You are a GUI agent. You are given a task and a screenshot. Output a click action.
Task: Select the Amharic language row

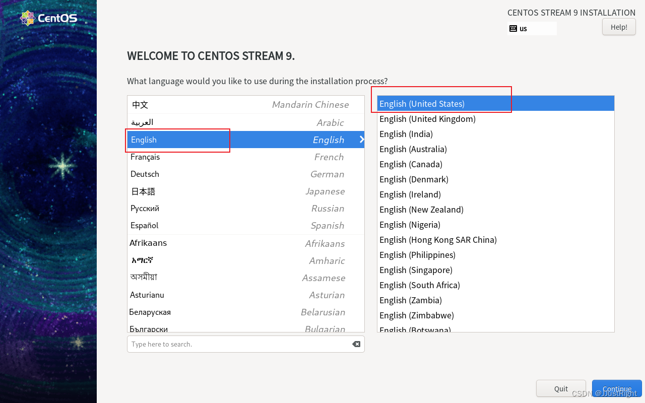tap(246, 260)
